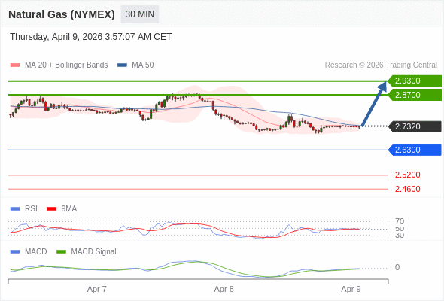Click the MACD Signal legend label
The image size is (444, 301).
pos(93,252)
